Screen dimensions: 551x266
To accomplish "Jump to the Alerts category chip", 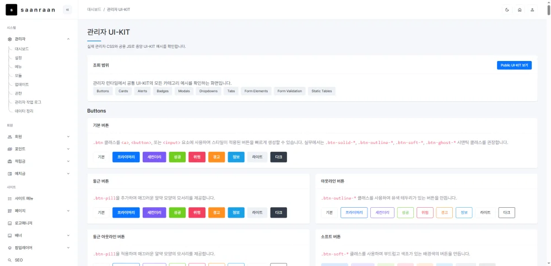I will (142, 91).
